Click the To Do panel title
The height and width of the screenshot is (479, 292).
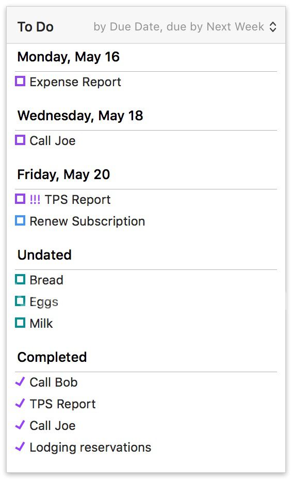[x=36, y=27]
